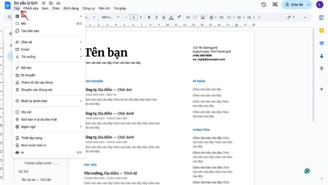Click the Grammarly floating icon
Screen dimensions: 328x185
[307, 171]
